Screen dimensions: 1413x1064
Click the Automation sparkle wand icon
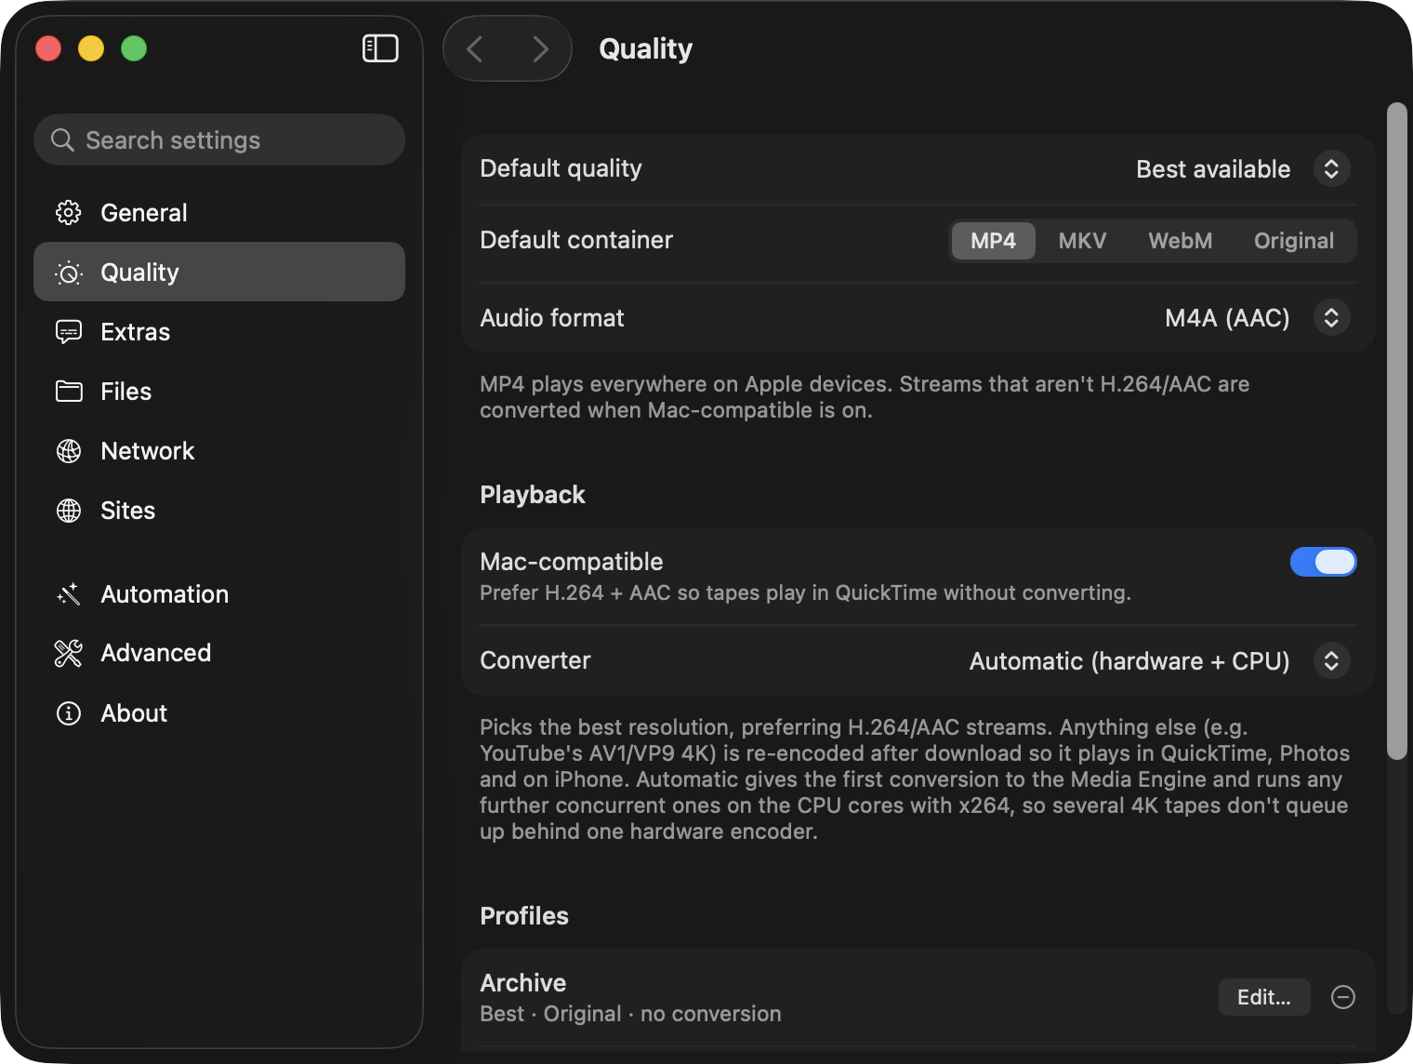[x=69, y=594]
